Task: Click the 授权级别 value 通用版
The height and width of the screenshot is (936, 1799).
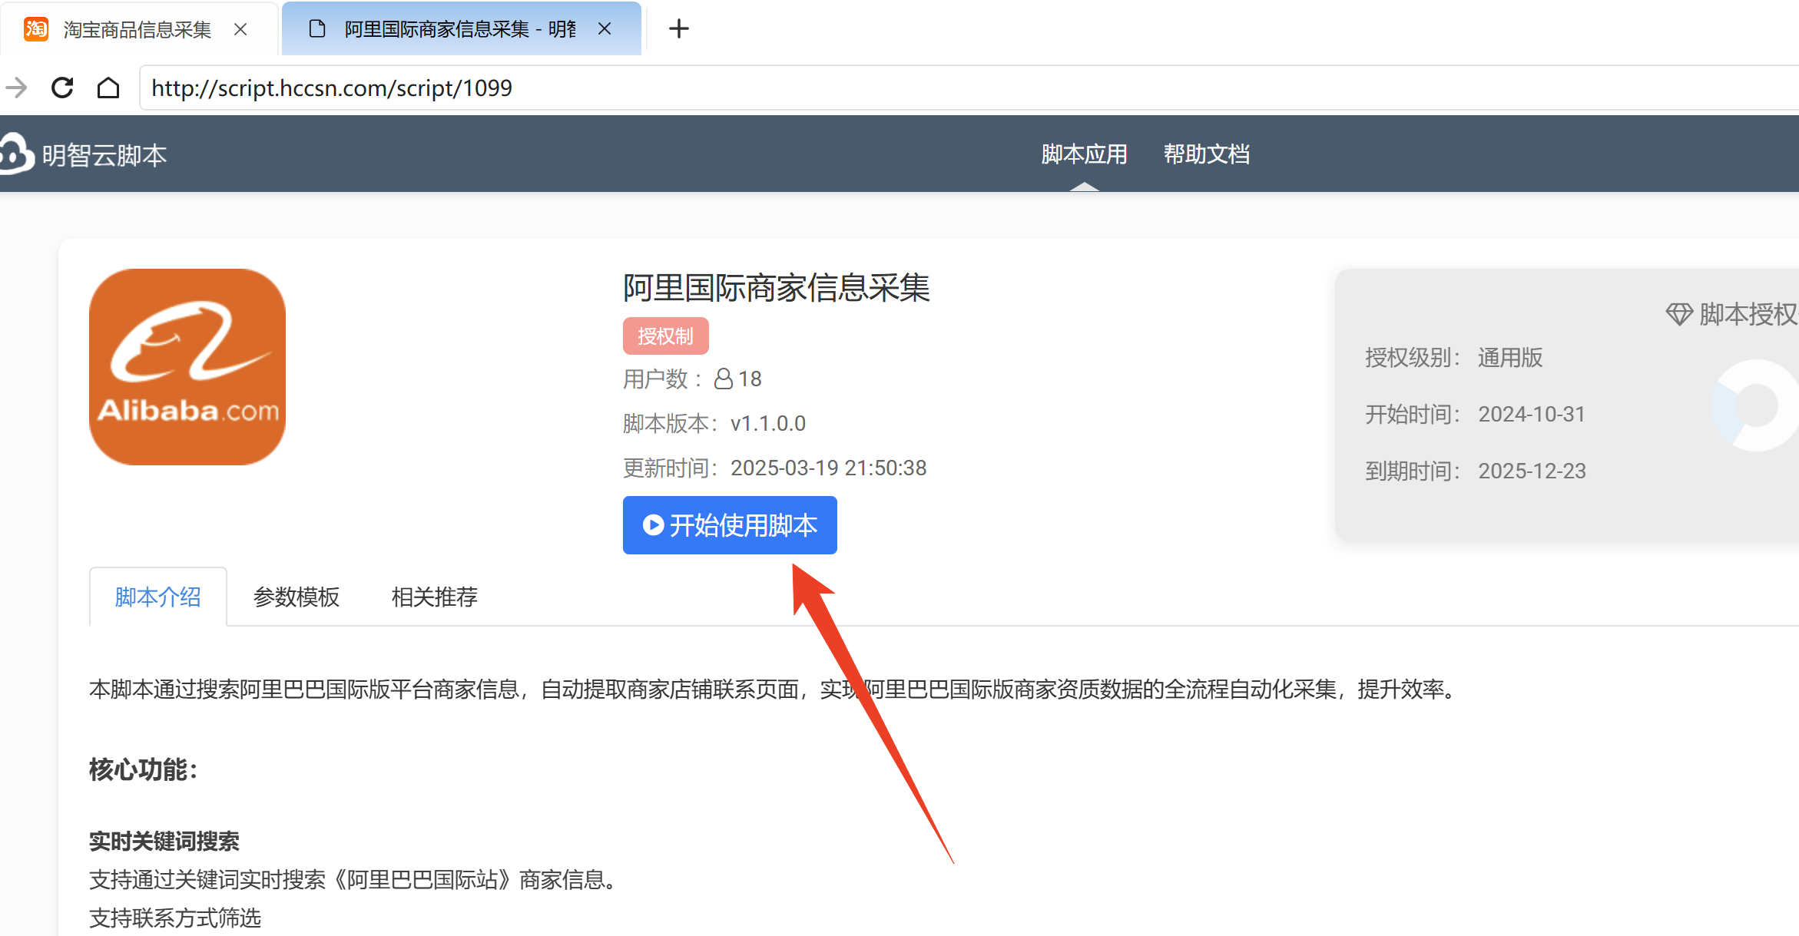Action: (x=1510, y=357)
